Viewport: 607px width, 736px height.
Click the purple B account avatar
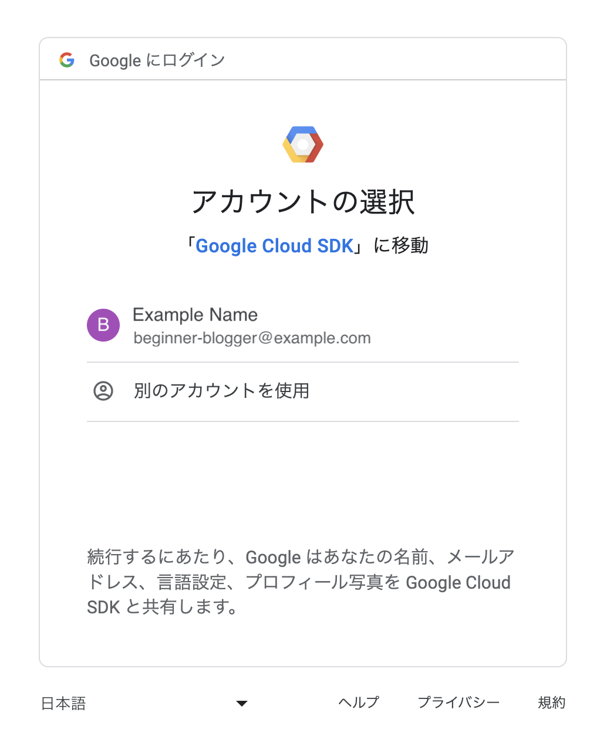coord(103,325)
